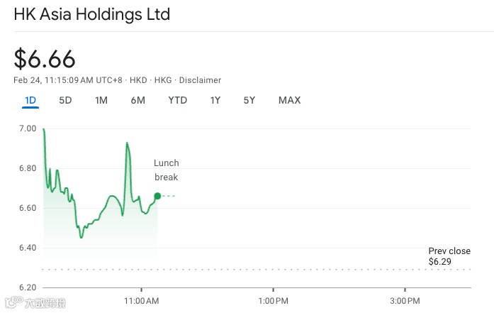Click the watermark logo icon at bottom-left
The width and height of the screenshot is (494, 313).
click(x=13, y=304)
